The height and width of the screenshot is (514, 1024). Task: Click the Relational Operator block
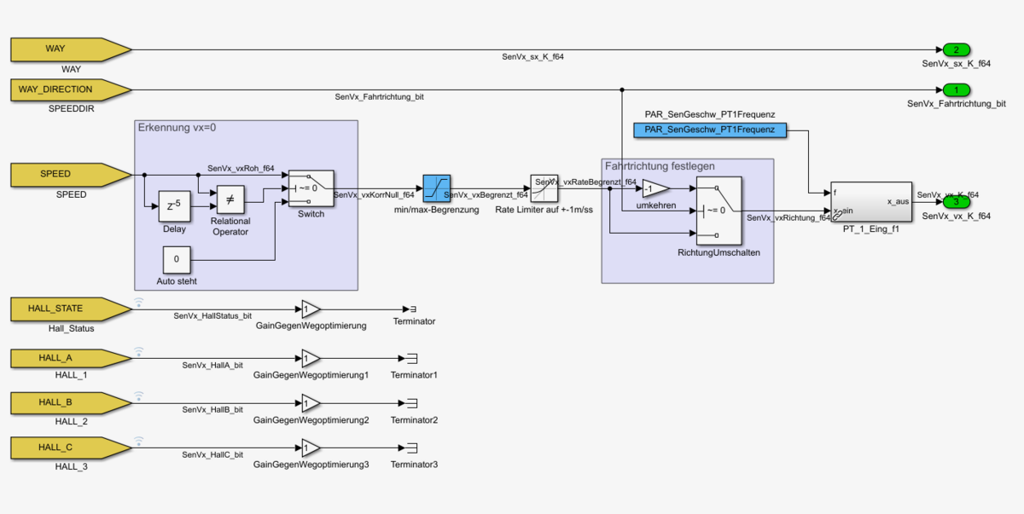(x=230, y=201)
